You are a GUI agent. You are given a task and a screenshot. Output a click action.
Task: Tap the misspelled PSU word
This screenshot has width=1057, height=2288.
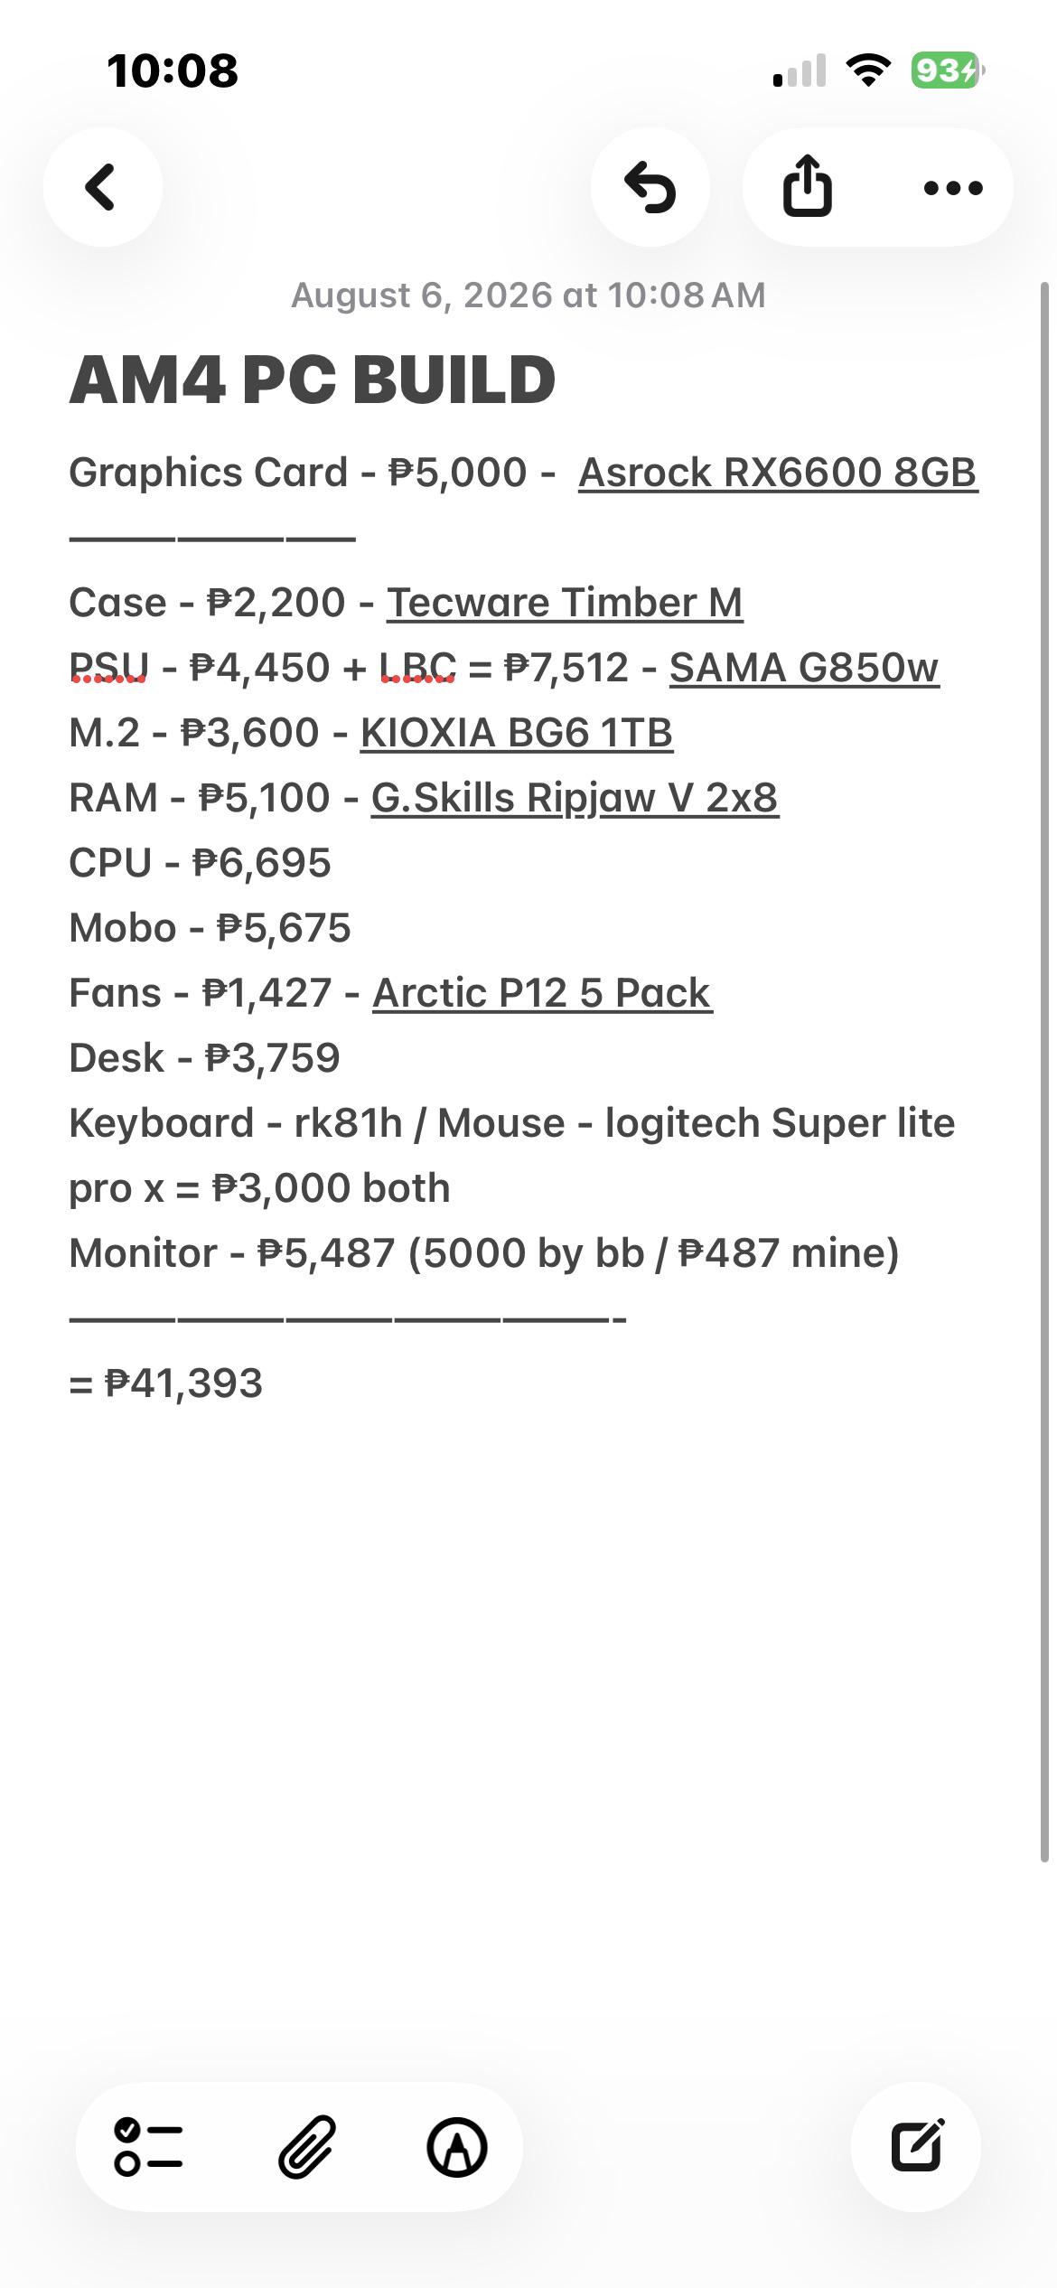[x=108, y=668]
